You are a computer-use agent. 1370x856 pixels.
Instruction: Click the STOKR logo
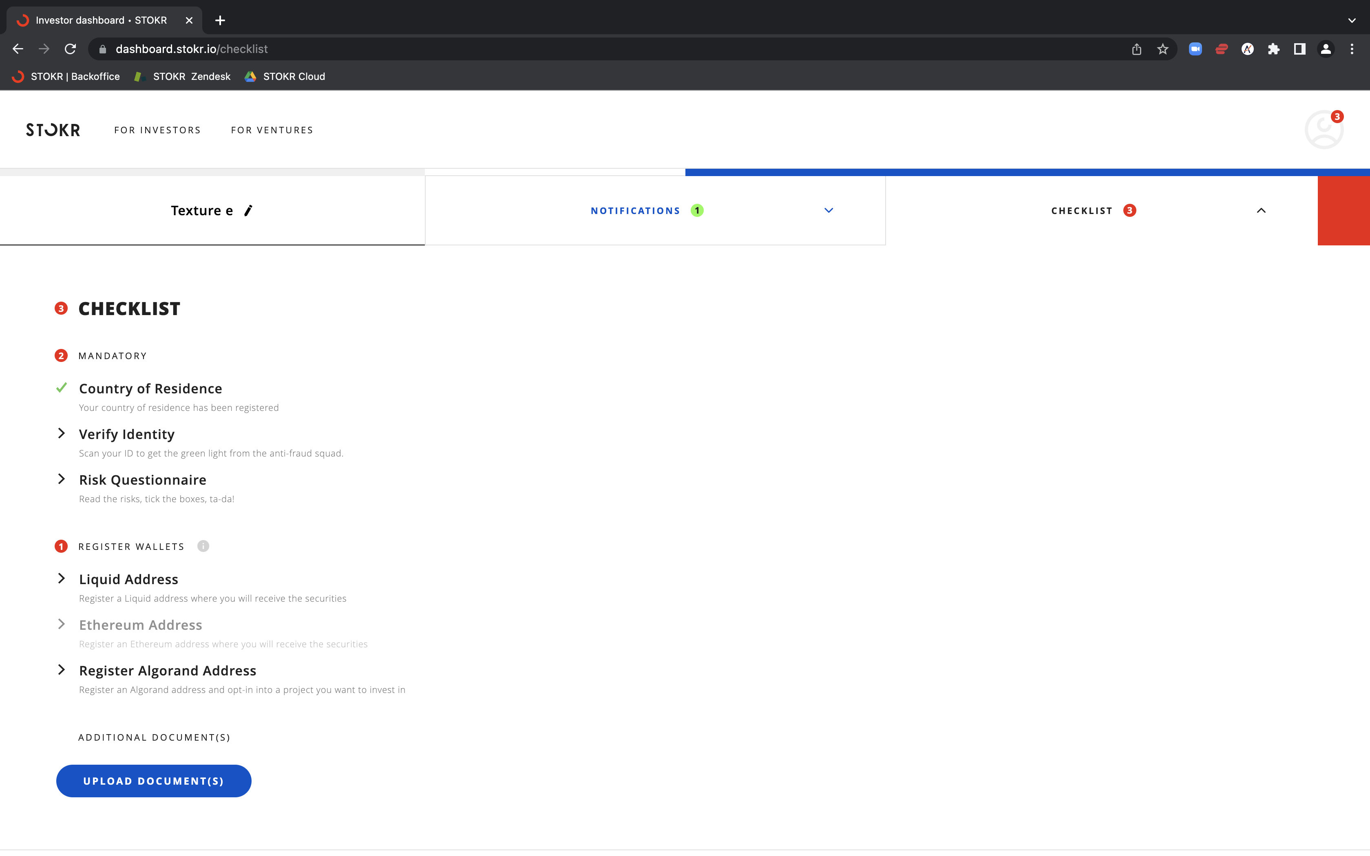tap(53, 130)
